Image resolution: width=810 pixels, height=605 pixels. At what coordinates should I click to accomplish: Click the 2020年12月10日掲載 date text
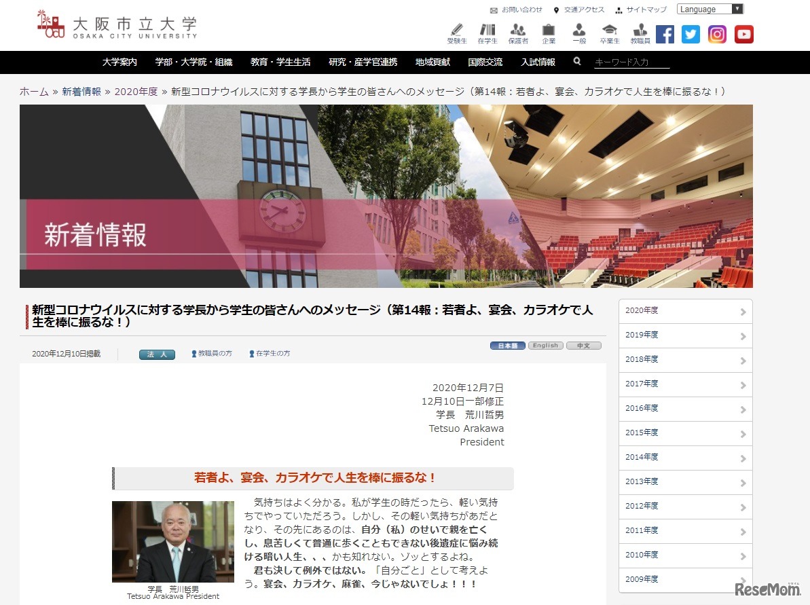(x=66, y=354)
